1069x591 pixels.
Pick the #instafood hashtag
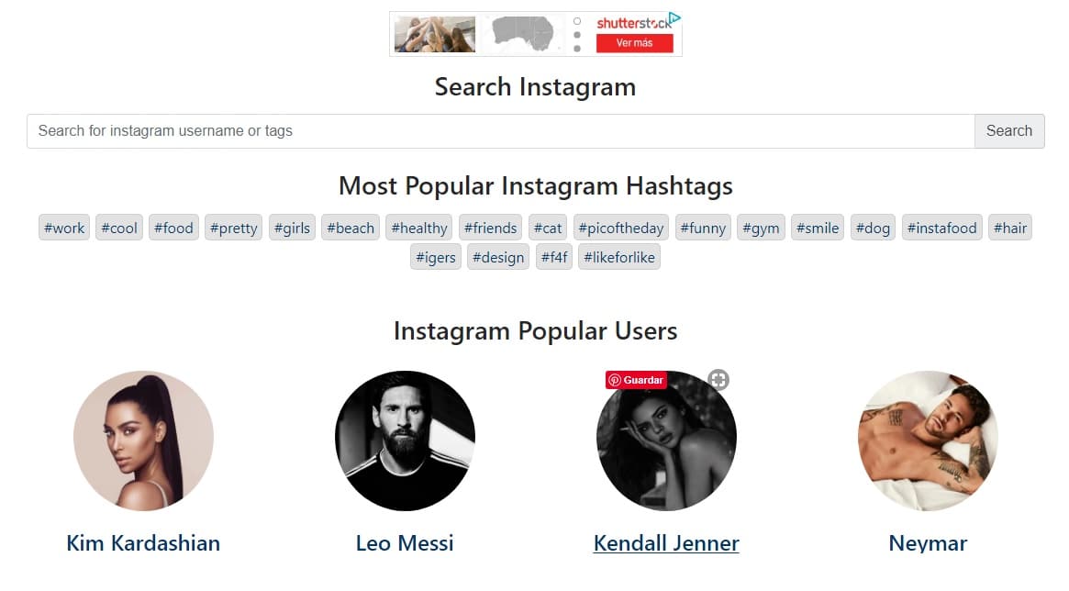(942, 228)
